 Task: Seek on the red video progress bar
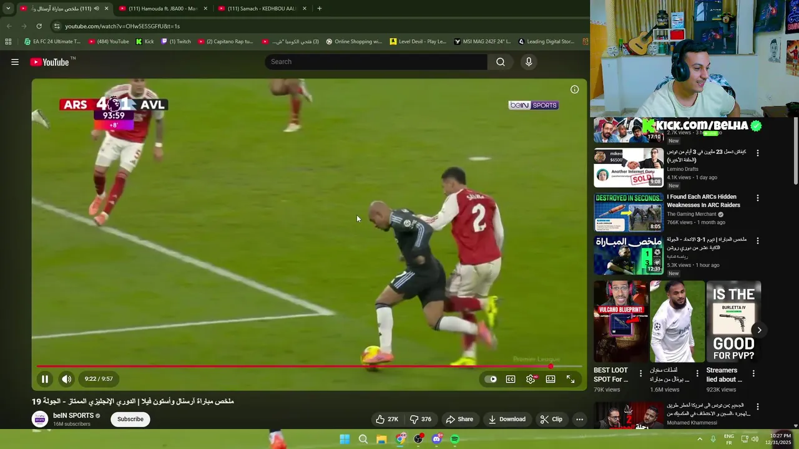[309, 367]
